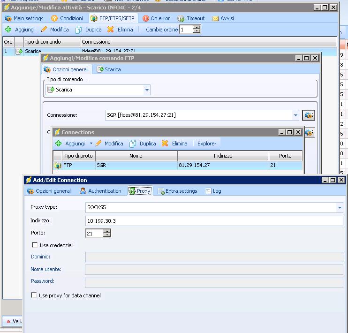
Task: Switch to the Authentication tab
Action: [x=100, y=191]
